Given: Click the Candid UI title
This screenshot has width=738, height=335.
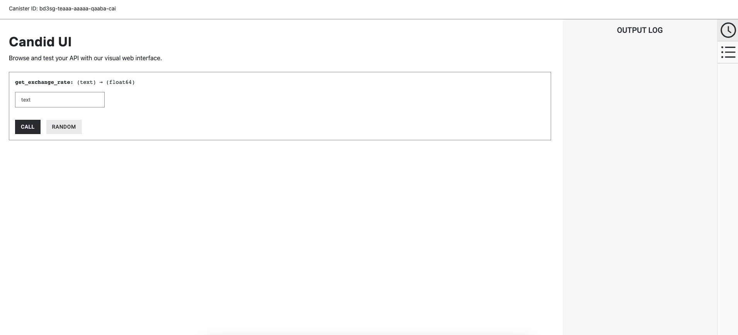Looking at the screenshot, I should point(40,42).
